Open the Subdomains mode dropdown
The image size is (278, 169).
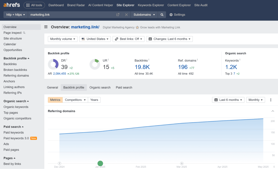144,15
